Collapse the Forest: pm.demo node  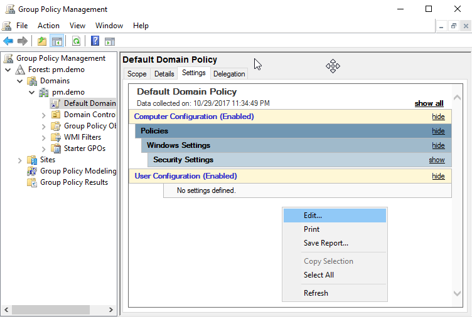8,70
